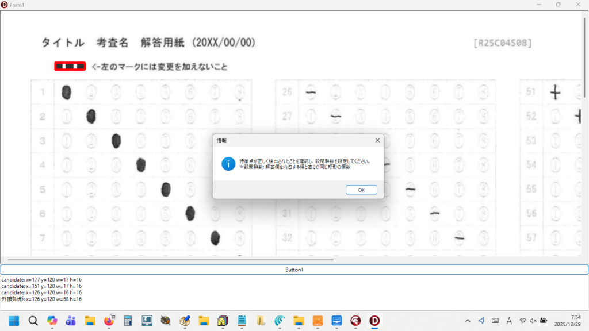This screenshot has height=331, width=589.
Task: Click the blue information icon in the dialog
Action: (x=228, y=164)
